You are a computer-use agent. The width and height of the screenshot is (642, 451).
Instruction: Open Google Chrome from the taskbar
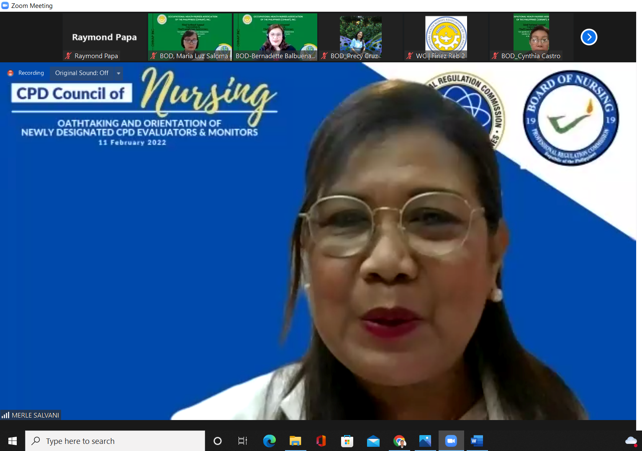click(399, 441)
